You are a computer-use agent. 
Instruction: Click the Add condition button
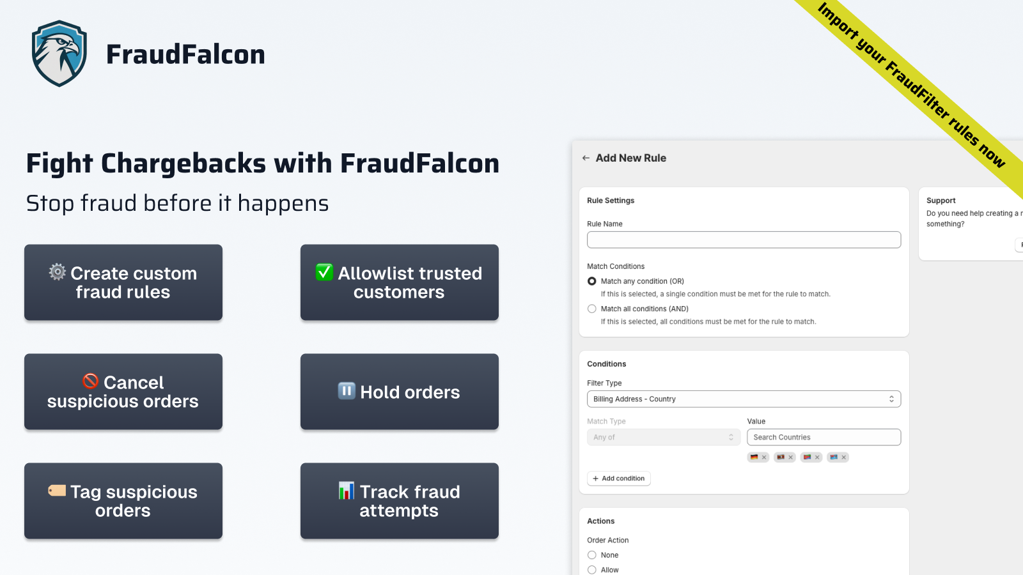coord(618,479)
